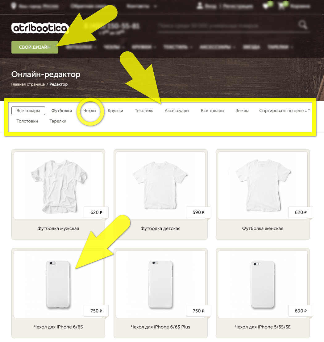Select the Аксессуары filter
The height and width of the screenshot is (342, 324).
point(177,111)
